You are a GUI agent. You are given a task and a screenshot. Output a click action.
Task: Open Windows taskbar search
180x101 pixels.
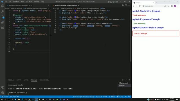click(x=5, y=100)
